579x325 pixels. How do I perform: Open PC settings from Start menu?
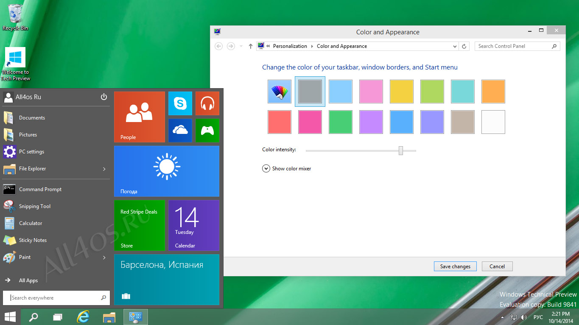(x=56, y=152)
